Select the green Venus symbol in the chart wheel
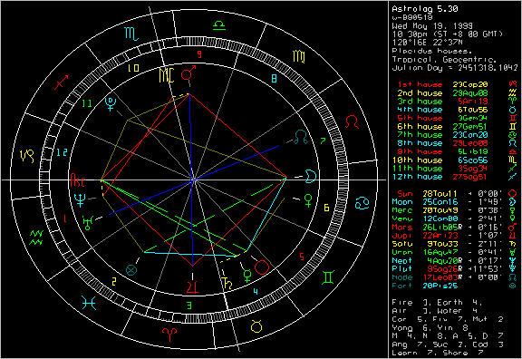Screen dimensions: 522x359 tap(309, 201)
